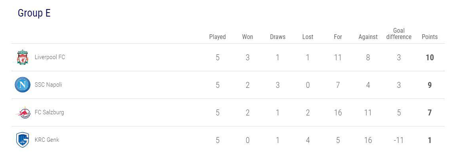
Task: Click the Goal difference column header
Action: pyautogui.click(x=399, y=34)
